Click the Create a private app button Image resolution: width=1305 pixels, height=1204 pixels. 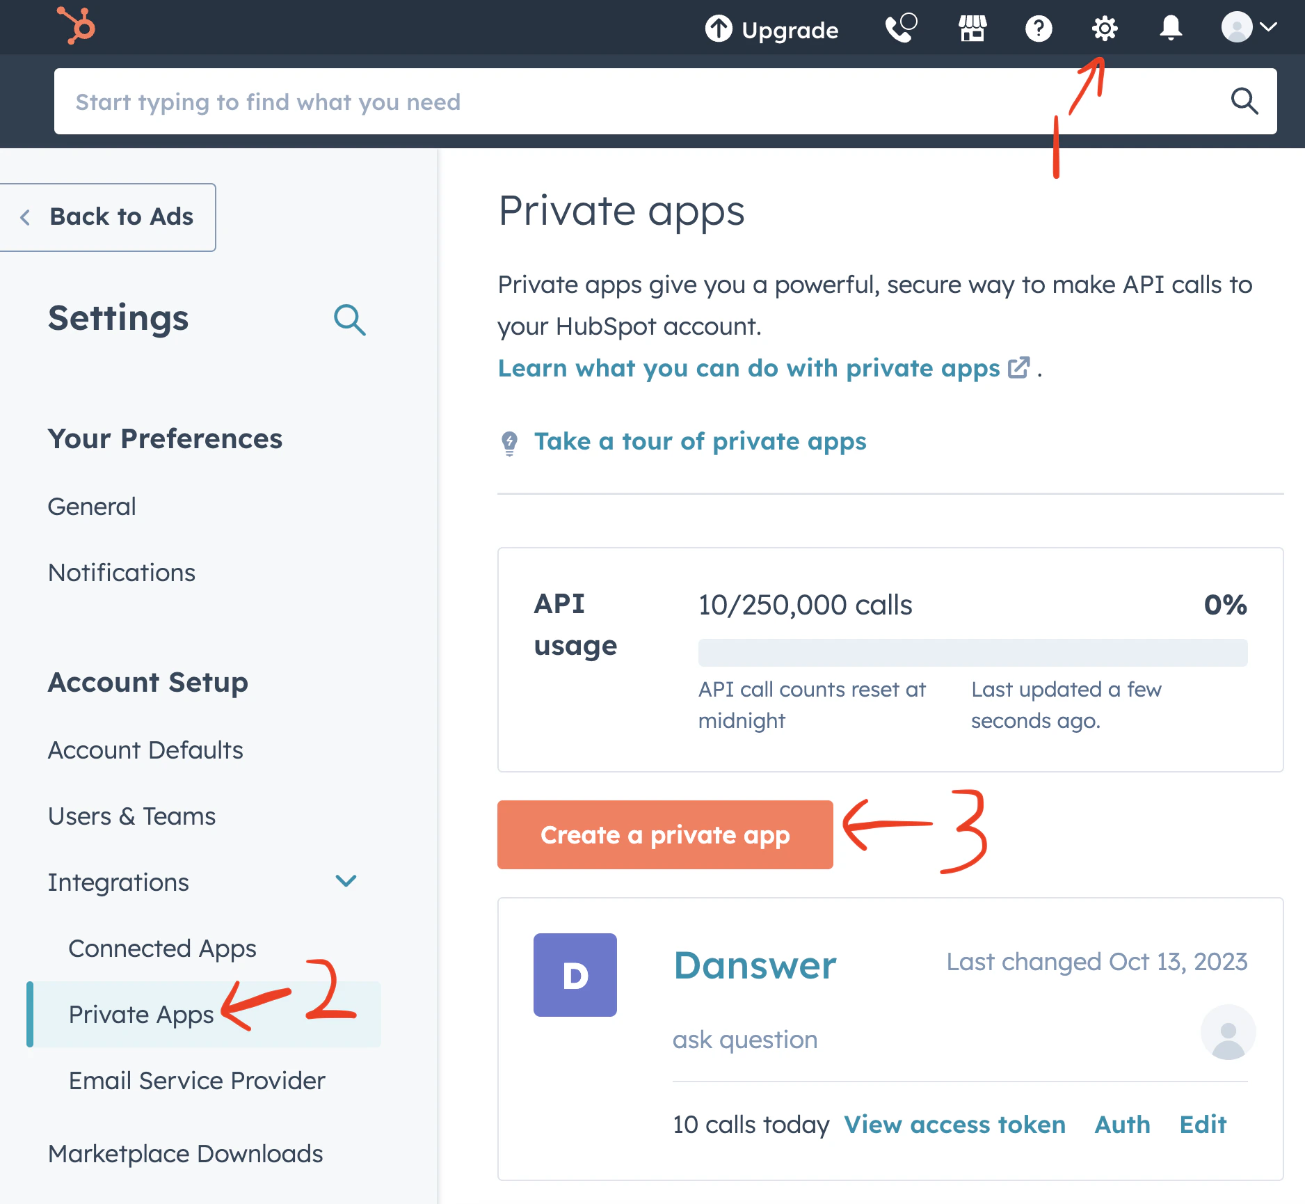click(665, 835)
